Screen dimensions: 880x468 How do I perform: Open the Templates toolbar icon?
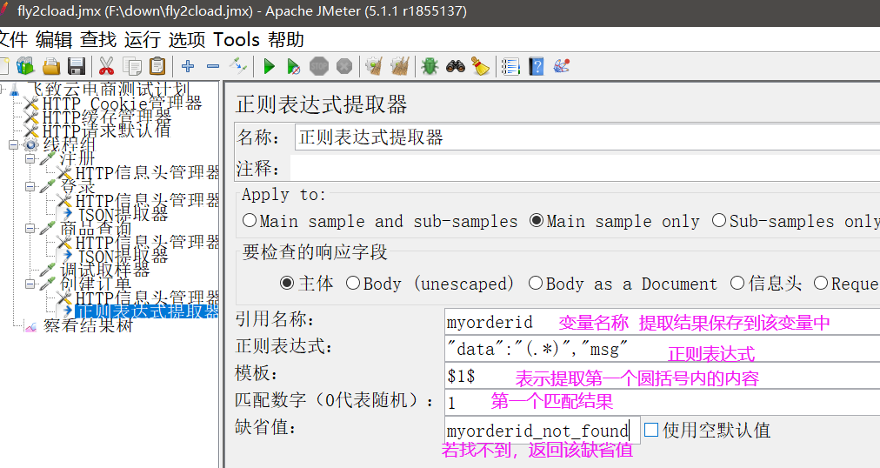pyautogui.click(x=25, y=66)
